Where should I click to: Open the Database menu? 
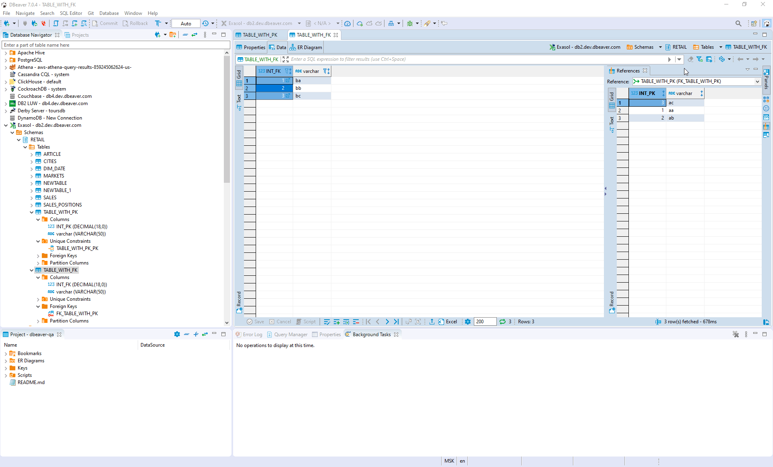pyautogui.click(x=109, y=13)
